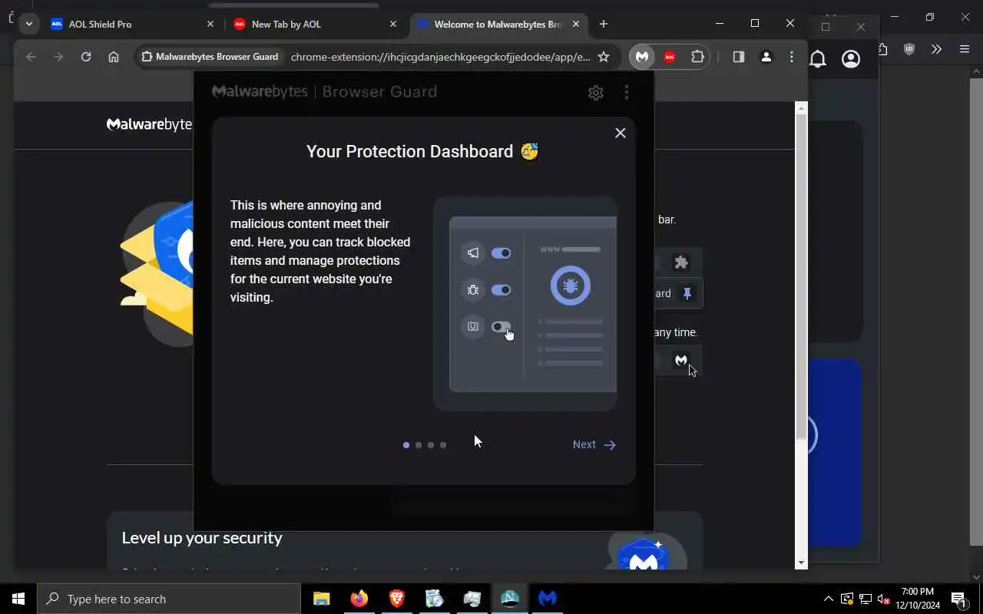Image resolution: width=983 pixels, height=614 pixels.
Task: Close the Protection Dashboard dialog
Action: (621, 133)
